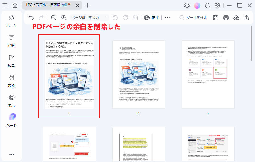
Task: Delete selected page with trash icon
Action: (136, 17)
